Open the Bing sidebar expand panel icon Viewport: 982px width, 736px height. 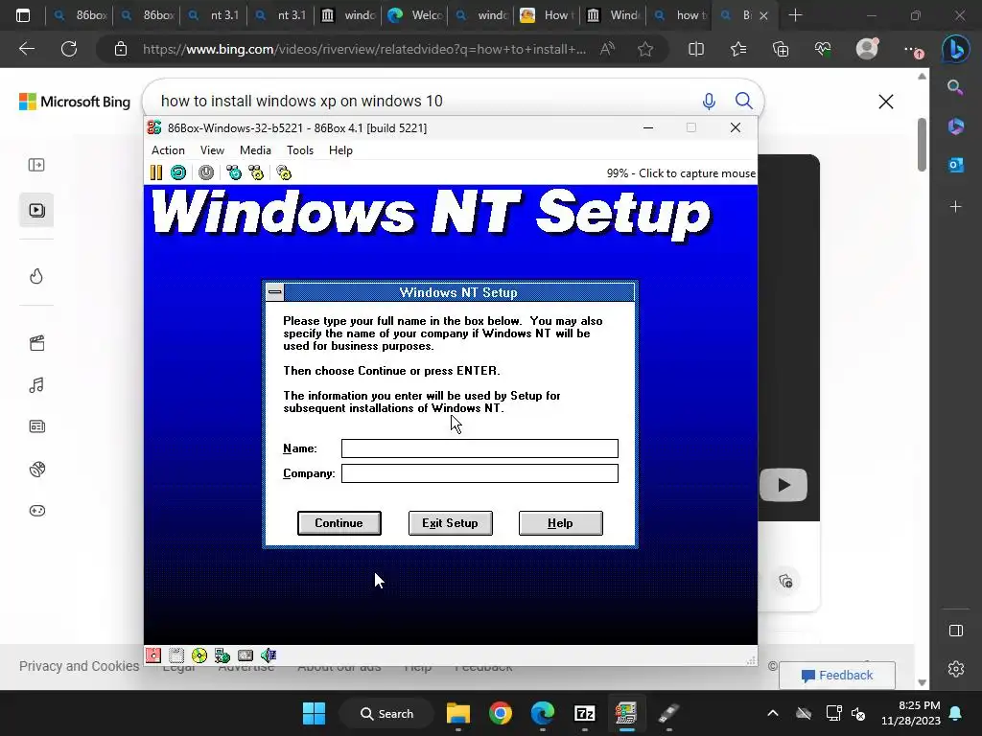click(36, 165)
